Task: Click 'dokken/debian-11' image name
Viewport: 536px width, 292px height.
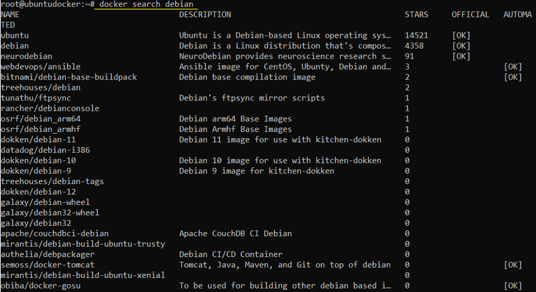Action: (x=39, y=140)
